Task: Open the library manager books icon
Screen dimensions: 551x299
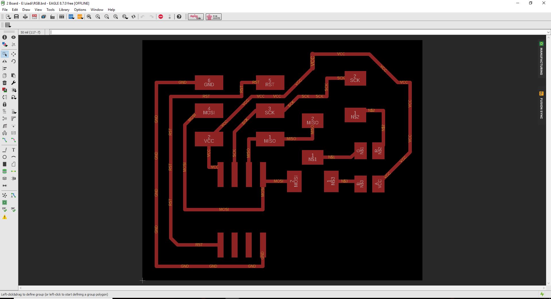Action: pos(62,17)
